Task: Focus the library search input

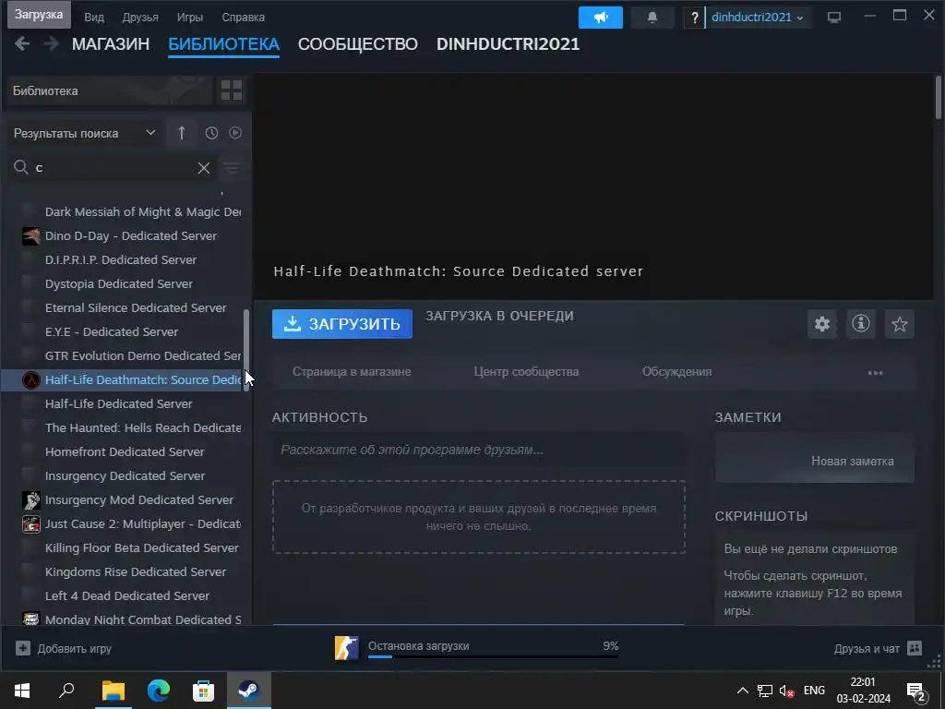Action: [114, 168]
